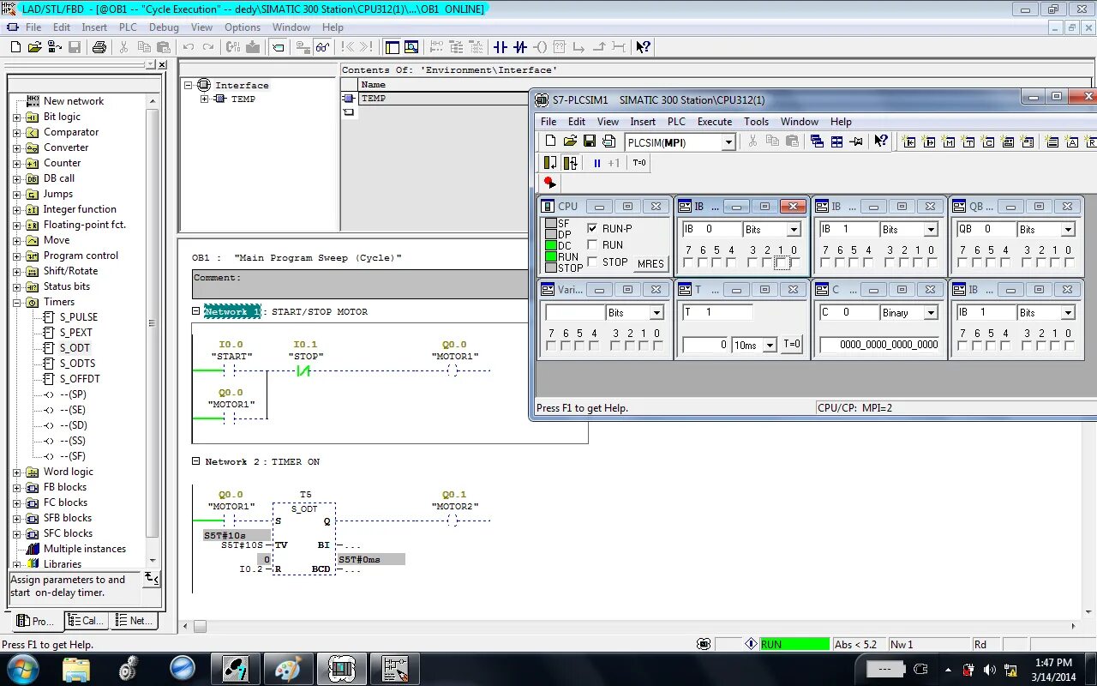Toggle bit 7 of IB 0
Screen dimensions: 1097x686
tap(688, 262)
